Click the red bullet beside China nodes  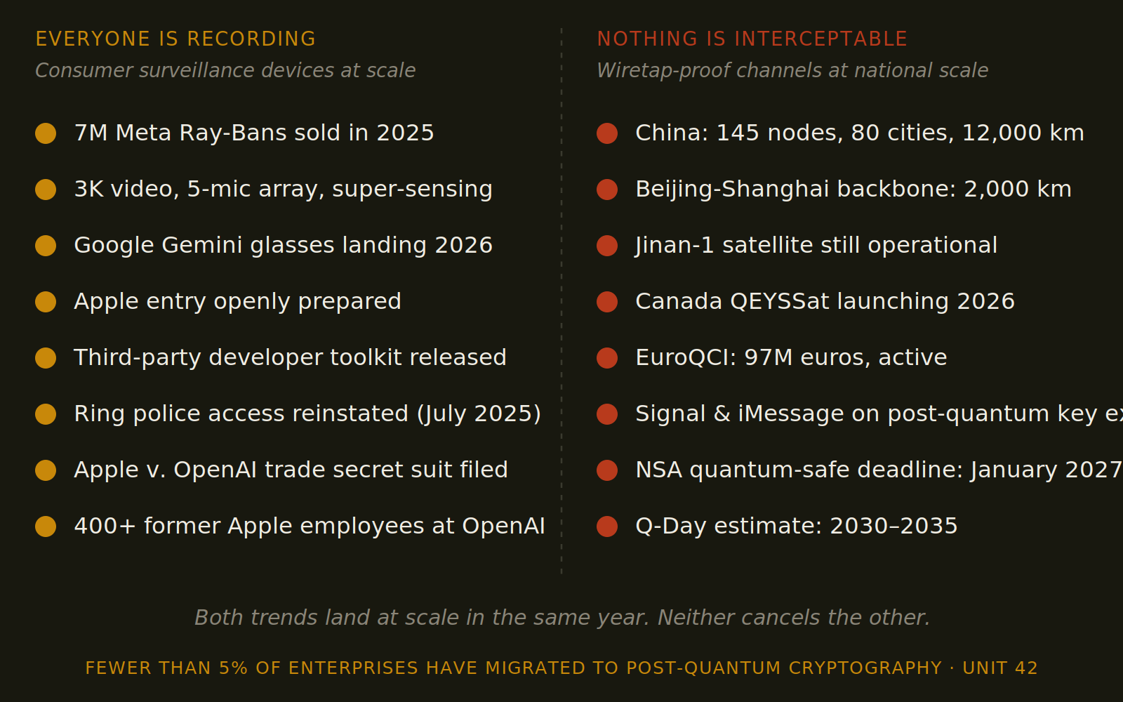[x=607, y=133]
